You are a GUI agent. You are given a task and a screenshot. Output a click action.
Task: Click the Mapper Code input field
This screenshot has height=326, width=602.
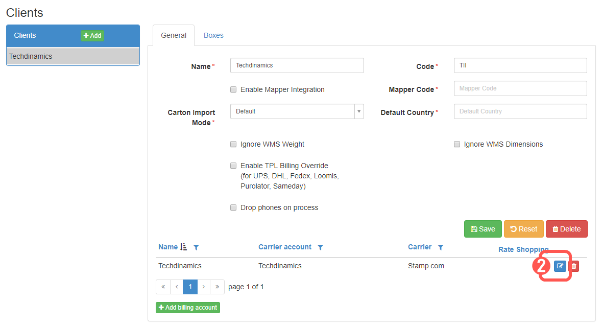click(x=520, y=88)
